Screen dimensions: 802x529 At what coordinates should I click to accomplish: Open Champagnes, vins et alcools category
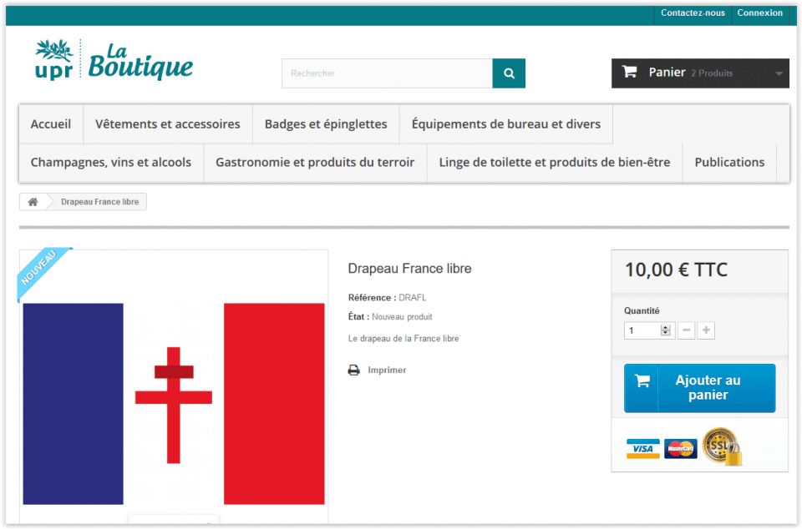[111, 163]
